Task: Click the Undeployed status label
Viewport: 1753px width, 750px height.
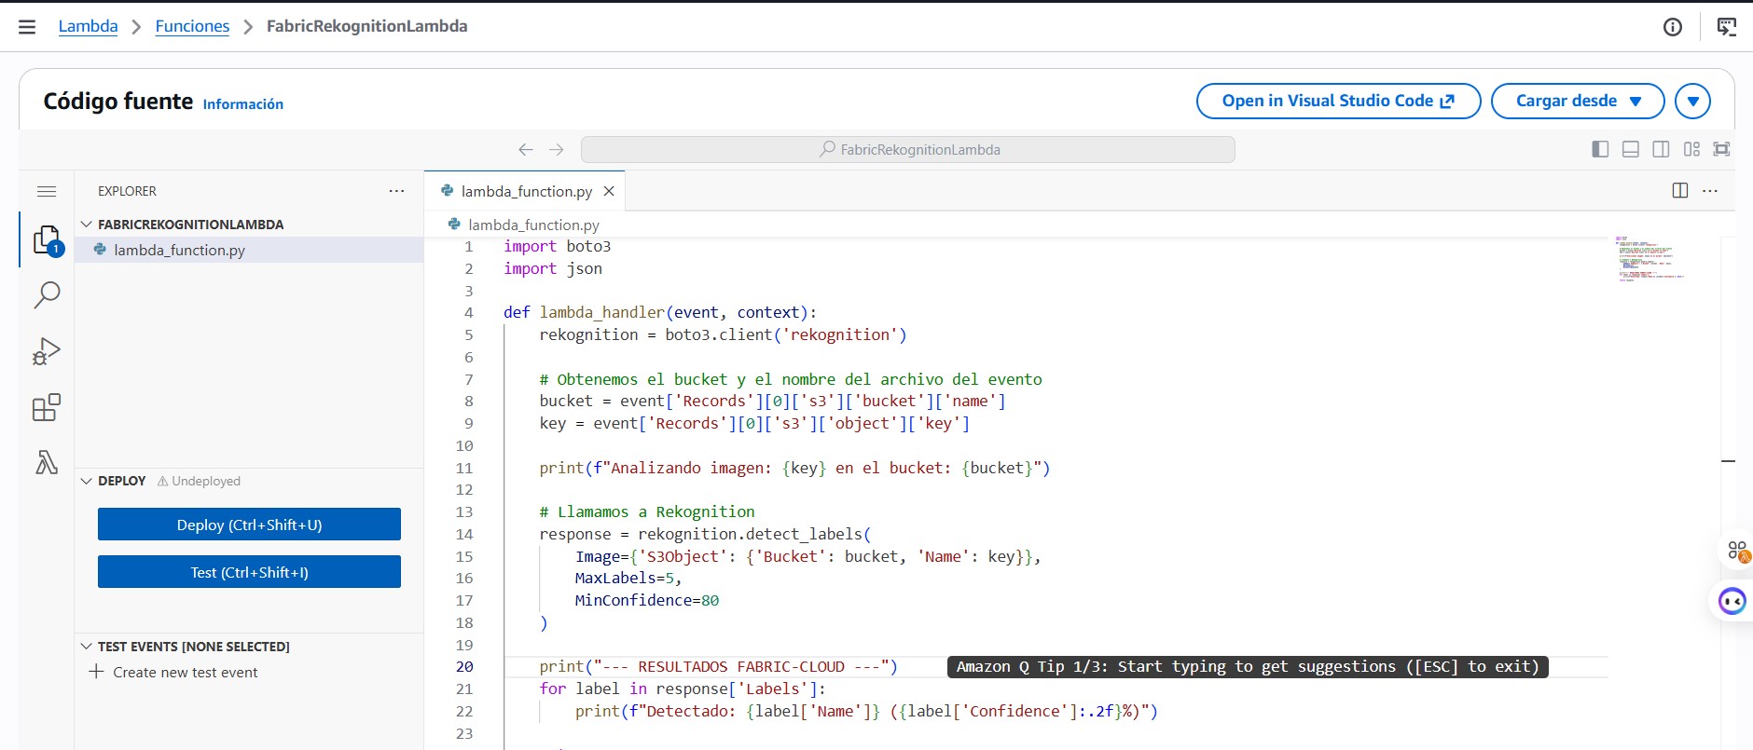Action: point(199,481)
